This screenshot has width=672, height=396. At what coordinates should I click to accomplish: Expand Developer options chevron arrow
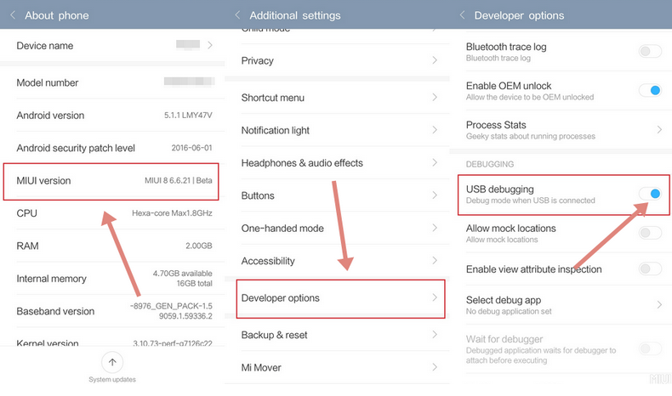434,297
